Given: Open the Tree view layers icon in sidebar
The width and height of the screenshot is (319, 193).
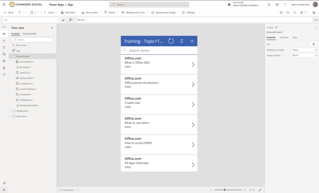Looking at the screenshot, I should [x=4, y=34].
